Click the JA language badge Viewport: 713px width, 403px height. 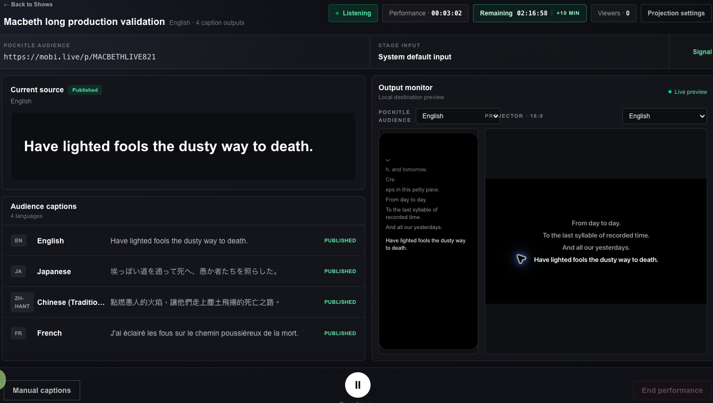pos(18,271)
